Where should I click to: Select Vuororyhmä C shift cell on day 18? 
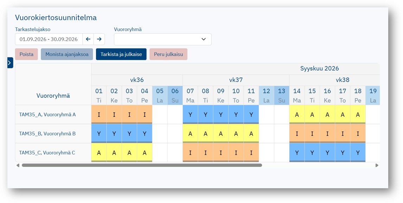click(358, 153)
